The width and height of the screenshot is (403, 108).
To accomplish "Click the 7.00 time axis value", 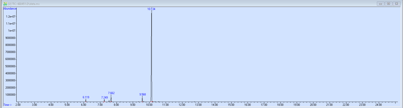I will pyautogui.click(x=100, y=105).
